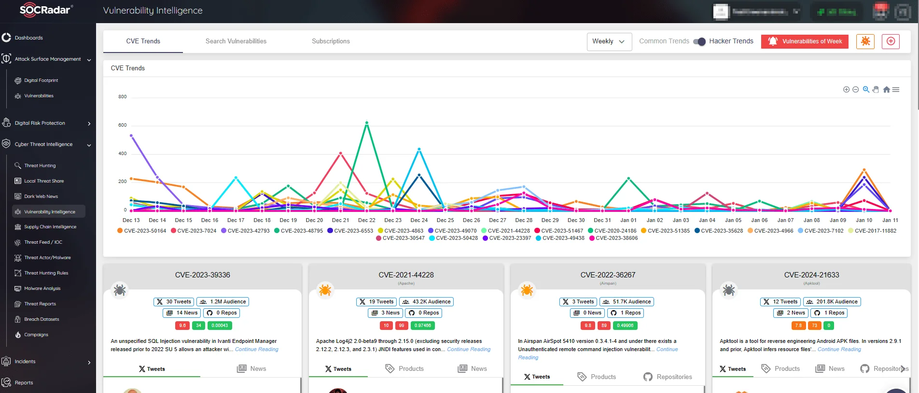Toggle CVE-2023-50164 series in legend
The image size is (919, 393).
(x=141, y=231)
